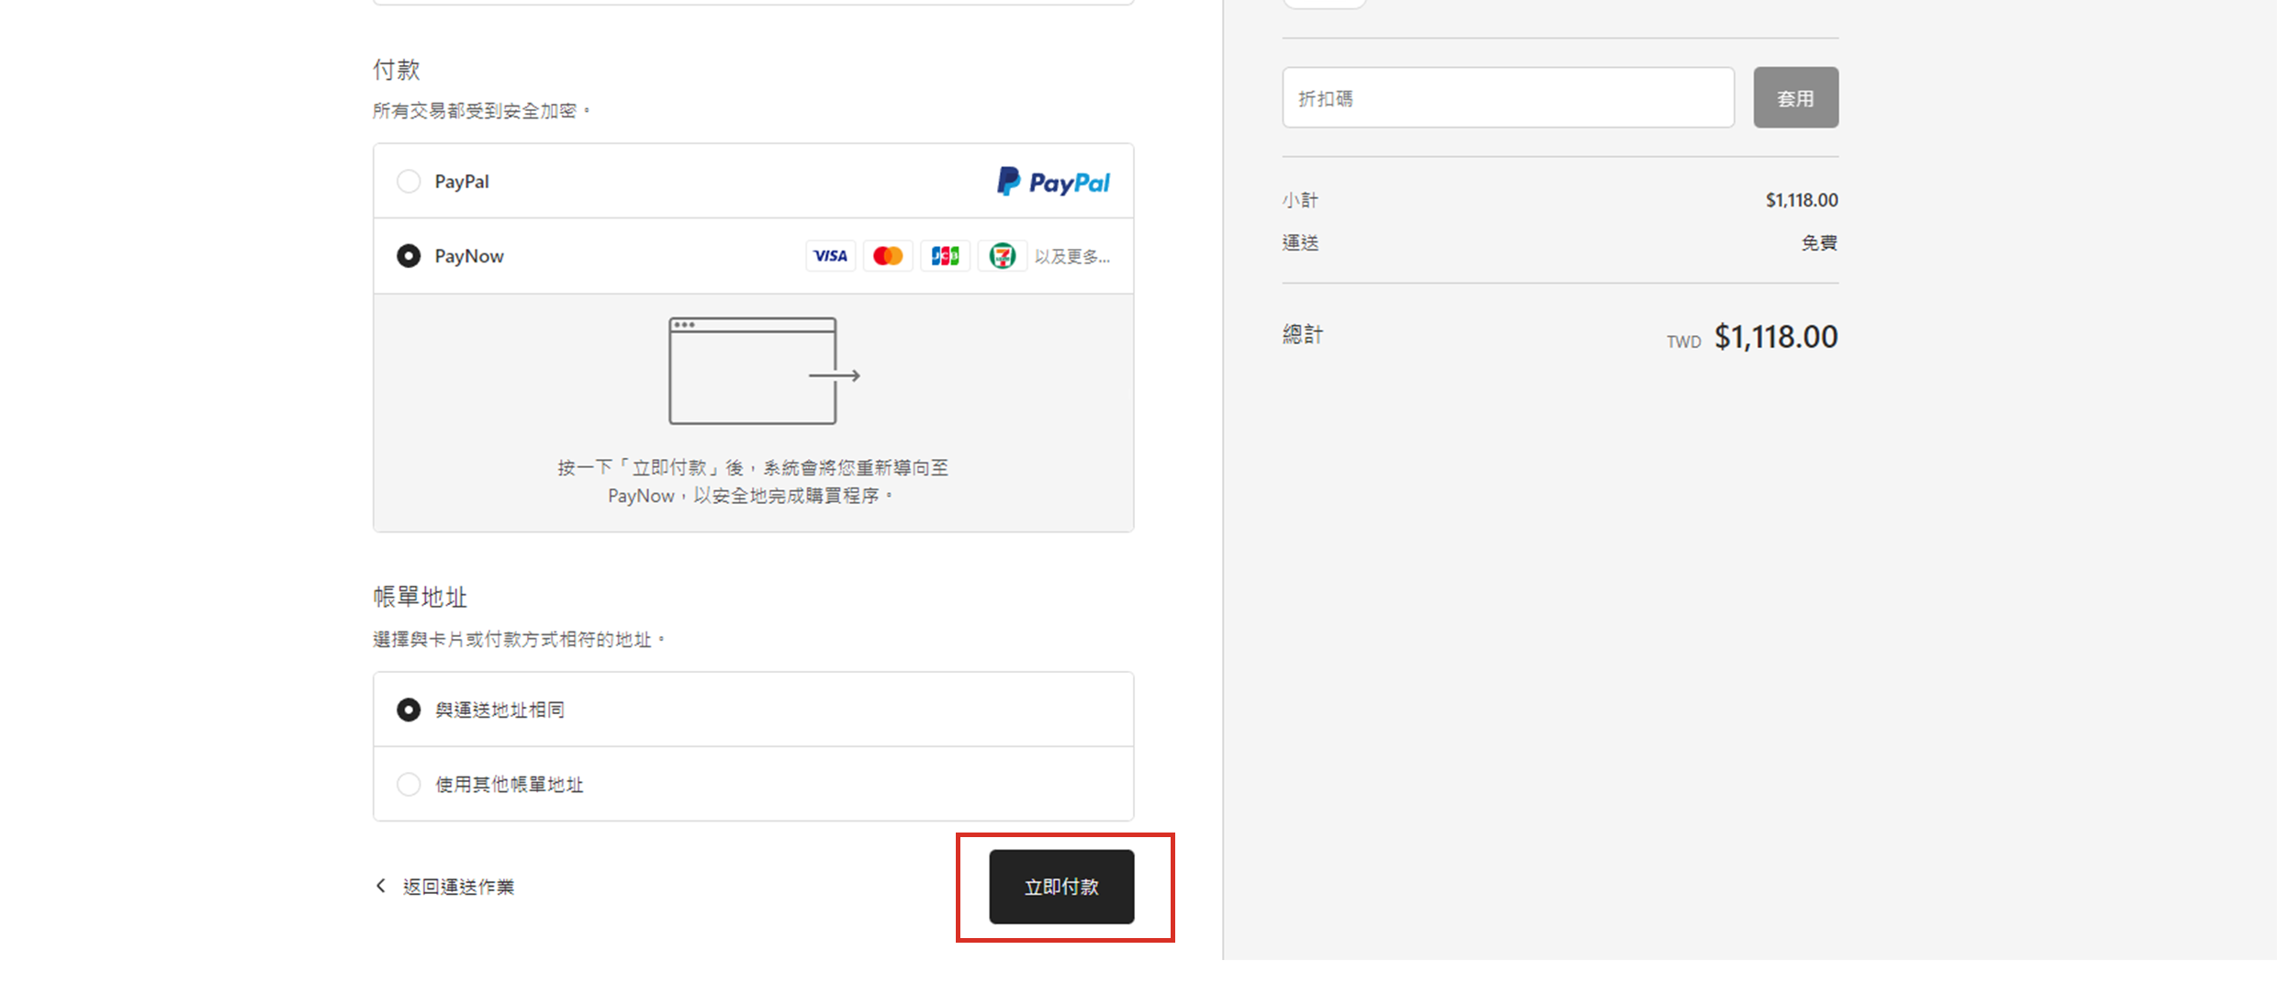Image resolution: width=2277 pixels, height=1006 pixels.
Task: Choose 與運送地址相同 billing option
Action: pos(409,710)
